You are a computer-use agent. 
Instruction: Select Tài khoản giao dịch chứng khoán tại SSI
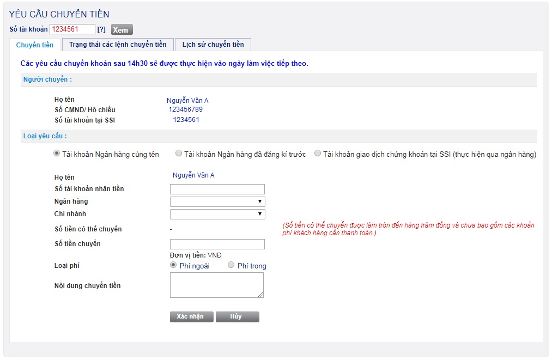point(318,154)
